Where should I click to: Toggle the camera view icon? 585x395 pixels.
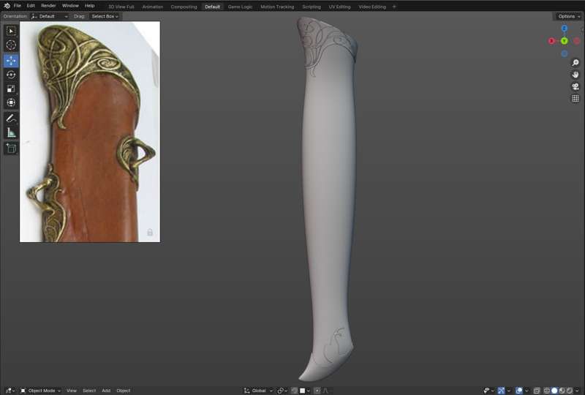coord(575,86)
